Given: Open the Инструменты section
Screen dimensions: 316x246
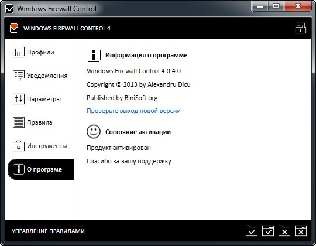Looking at the screenshot, I should (40, 146).
